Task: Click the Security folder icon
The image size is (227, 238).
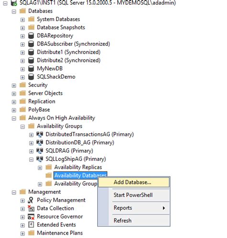Action: click(x=23, y=85)
